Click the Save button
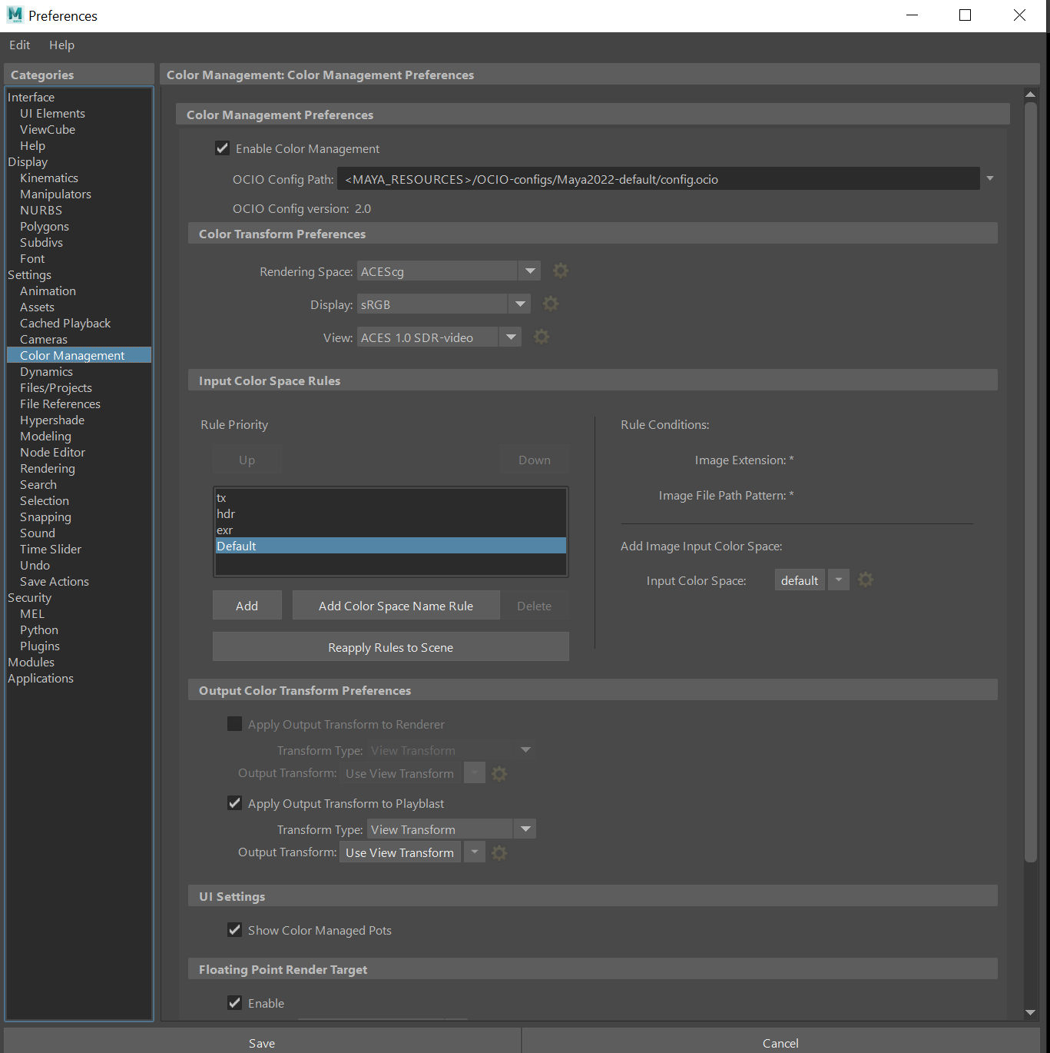Image resolution: width=1050 pixels, height=1053 pixels. (262, 1042)
